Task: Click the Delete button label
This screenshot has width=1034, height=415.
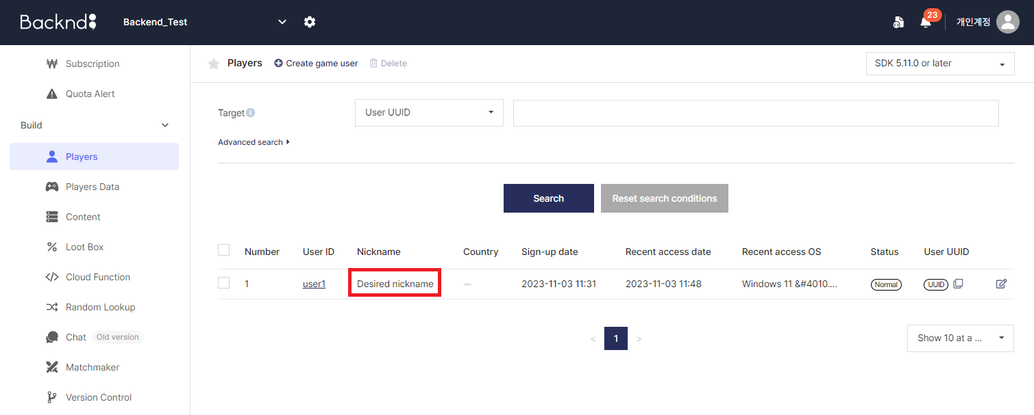Action: pyautogui.click(x=394, y=63)
